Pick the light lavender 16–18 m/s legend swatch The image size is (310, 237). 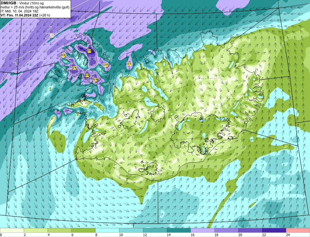(203, 230)
